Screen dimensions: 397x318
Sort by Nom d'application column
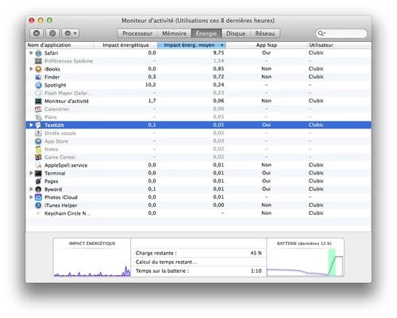pyautogui.click(x=60, y=45)
